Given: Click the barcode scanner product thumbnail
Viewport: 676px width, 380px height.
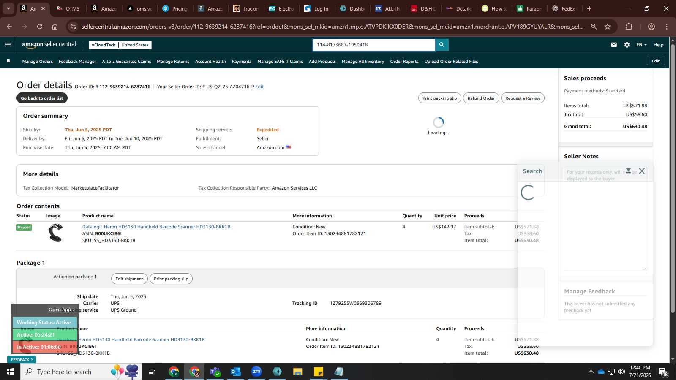Looking at the screenshot, I should coord(55,233).
